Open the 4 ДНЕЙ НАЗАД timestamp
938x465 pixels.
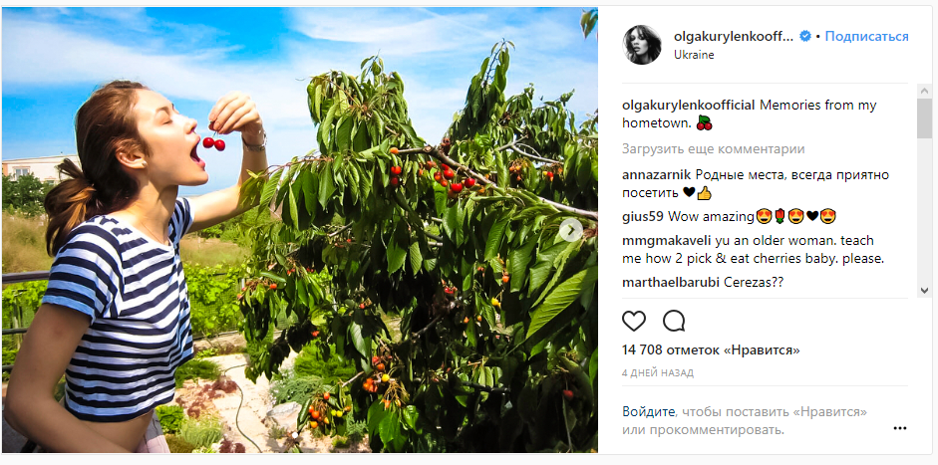click(x=658, y=373)
